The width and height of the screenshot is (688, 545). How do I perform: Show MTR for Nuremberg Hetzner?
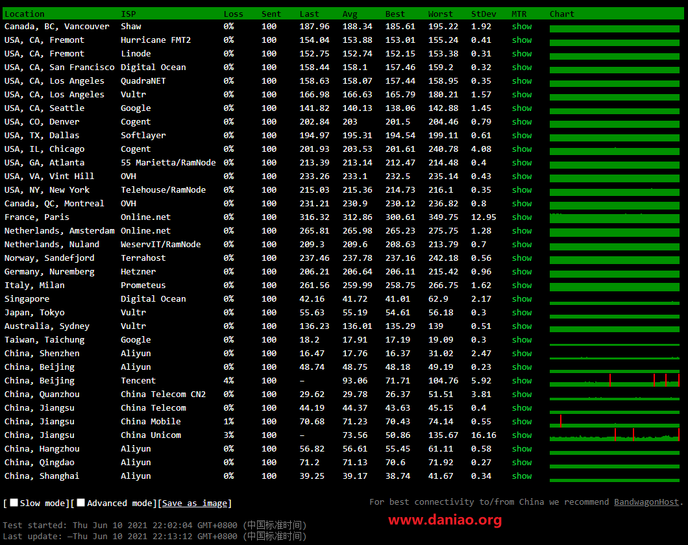click(x=522, y=271)
